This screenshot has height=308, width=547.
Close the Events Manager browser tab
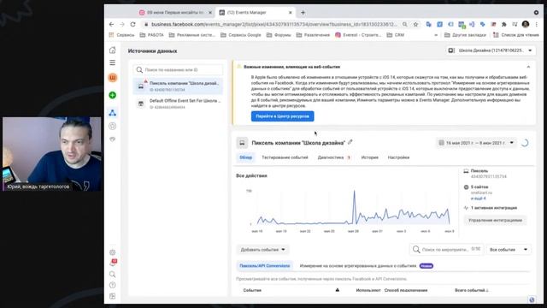pyautogui.click(x=291, y=13)
